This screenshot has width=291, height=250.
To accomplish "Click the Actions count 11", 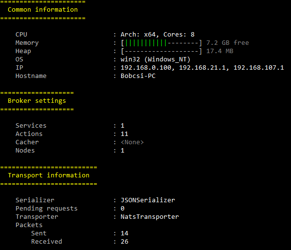I will pos(125,134).
